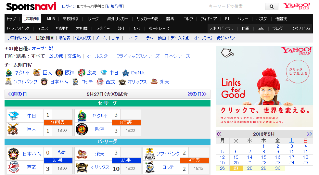Open the MLB tab in main navigation

pyautogui.click(x=51, y=19)
